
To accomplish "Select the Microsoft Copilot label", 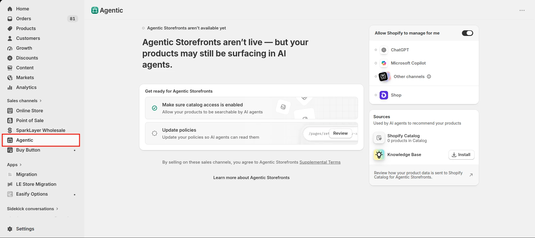I will [408, 63].
